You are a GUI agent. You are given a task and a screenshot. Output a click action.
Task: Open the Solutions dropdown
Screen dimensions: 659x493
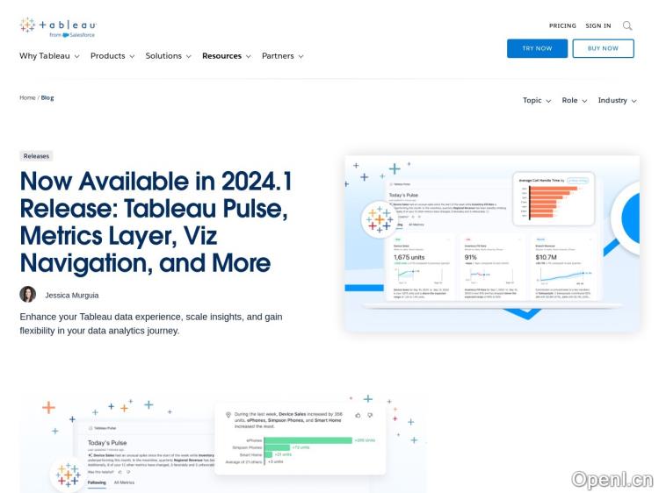coord(168,56)
